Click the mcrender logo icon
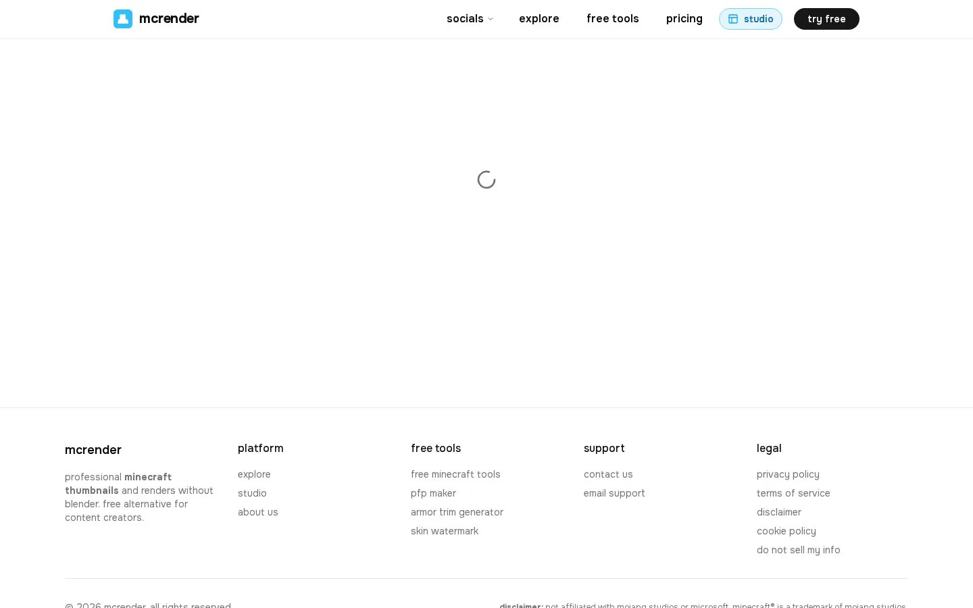This screenshot has height=608, width=973. point(123,19)
